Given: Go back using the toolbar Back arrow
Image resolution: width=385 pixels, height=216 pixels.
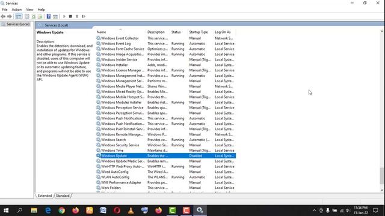Looking at the screenshot, I should [3, 16].
